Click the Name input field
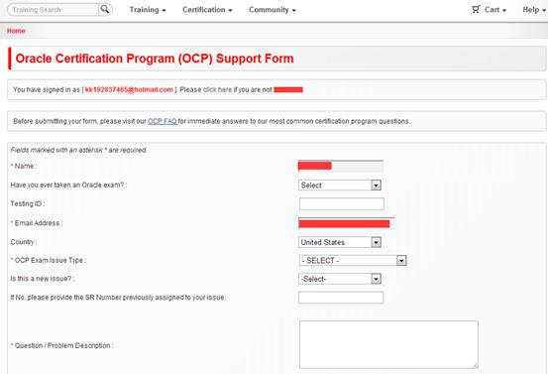548x374 pixels. [341, 166]
